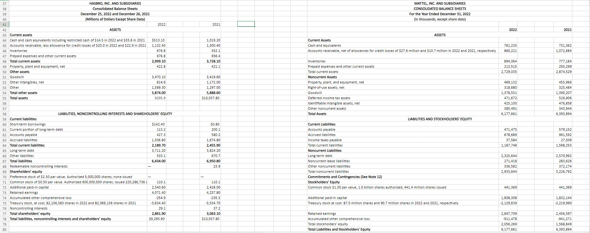
Task: Click Mattel 2021 accounts receivable 1,072,684
Action: pos(564,51)
